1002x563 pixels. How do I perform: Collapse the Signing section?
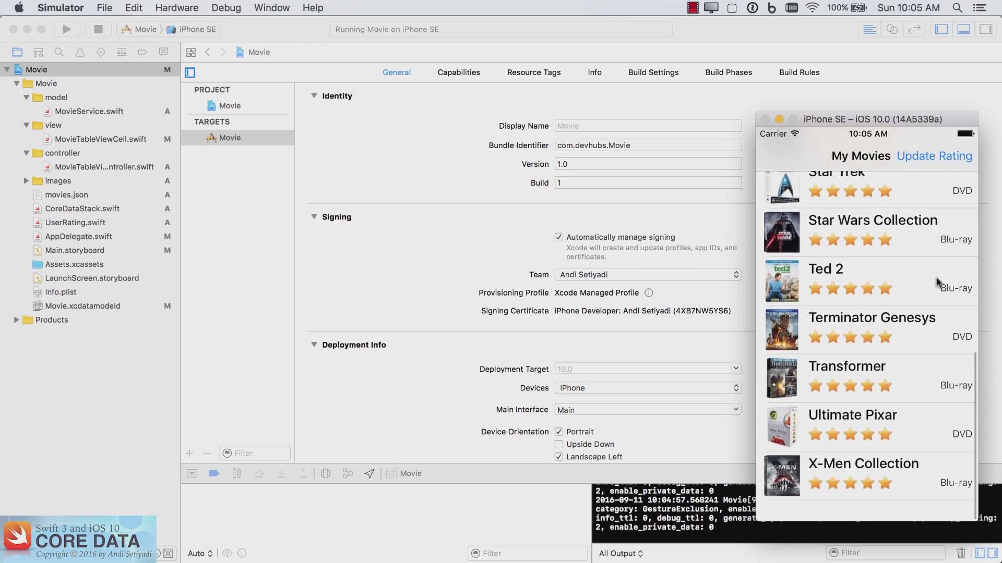pos(314,217)
